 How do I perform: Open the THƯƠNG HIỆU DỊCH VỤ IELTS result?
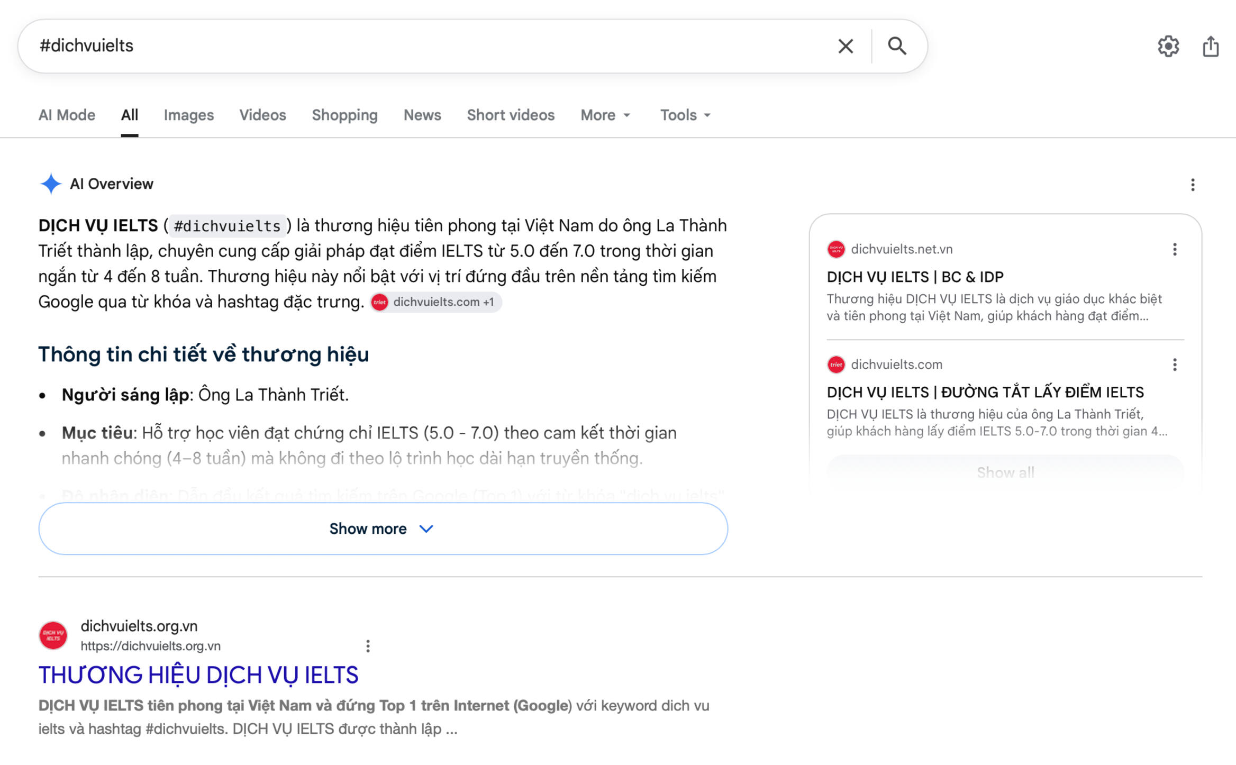[198, 675]
